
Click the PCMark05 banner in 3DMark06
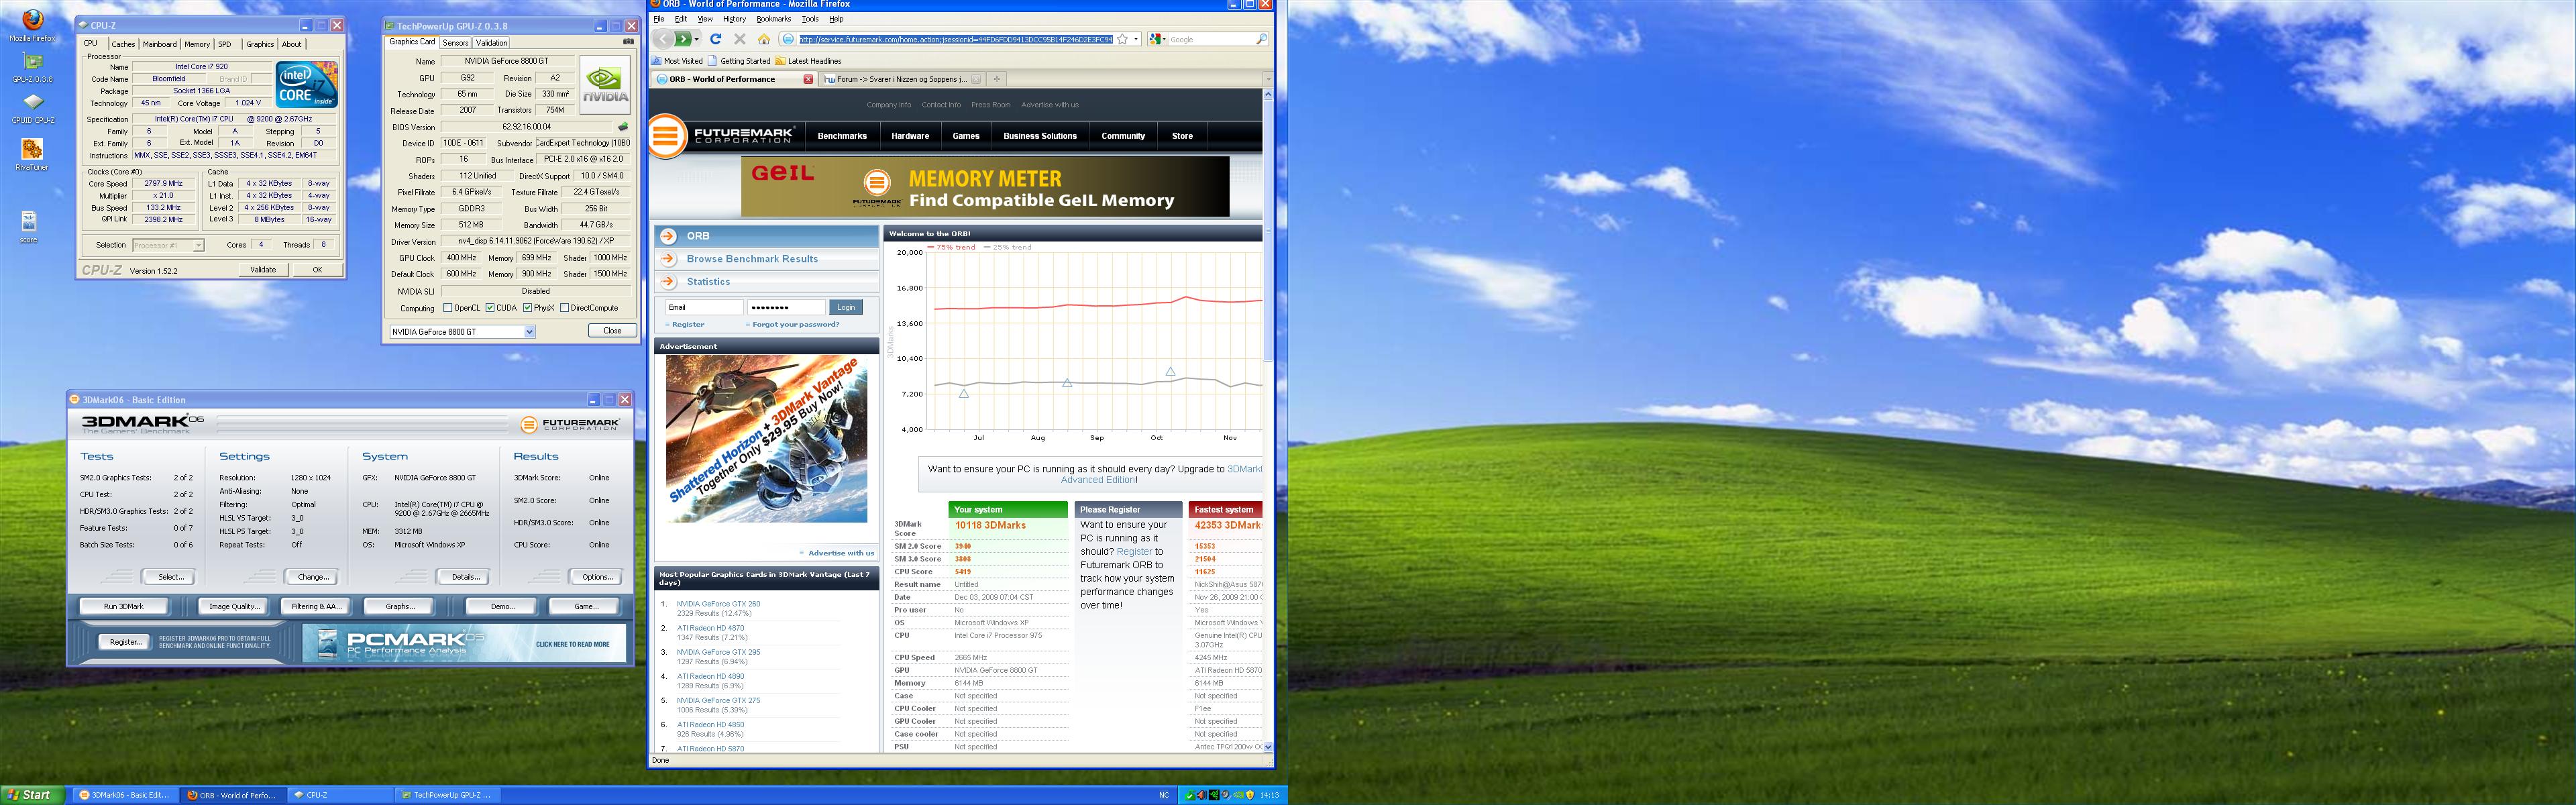point(463,643)
